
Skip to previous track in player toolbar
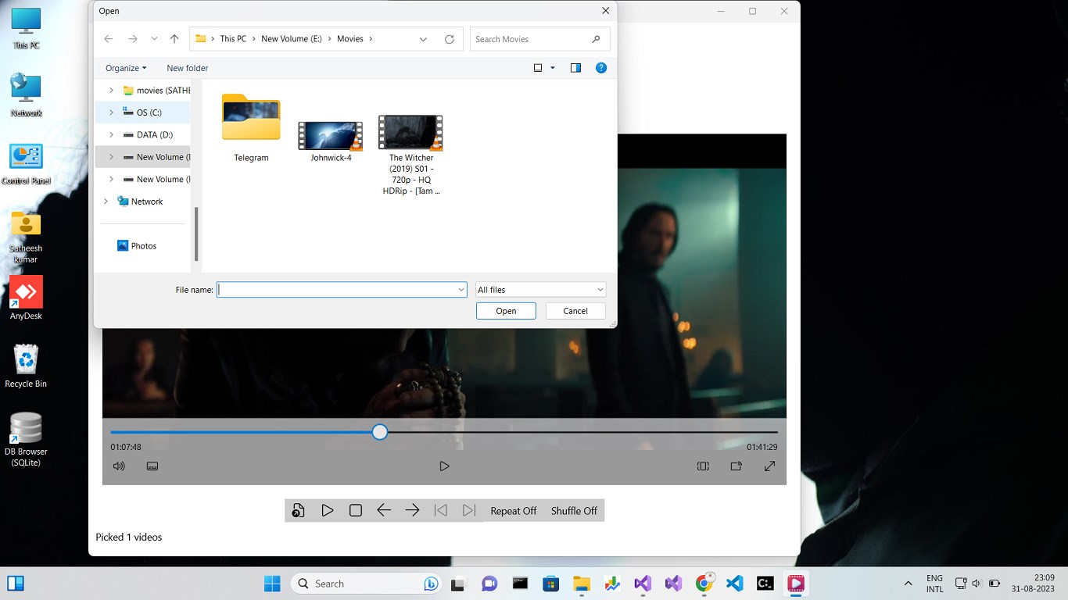pos(441,510)
